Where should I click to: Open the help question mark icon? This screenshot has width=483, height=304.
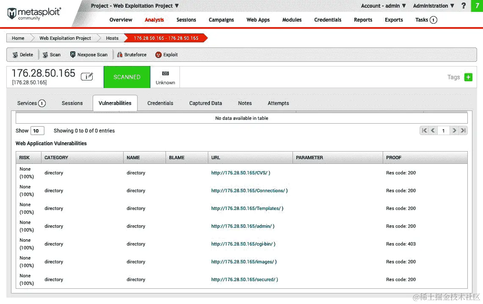[463, 6]
